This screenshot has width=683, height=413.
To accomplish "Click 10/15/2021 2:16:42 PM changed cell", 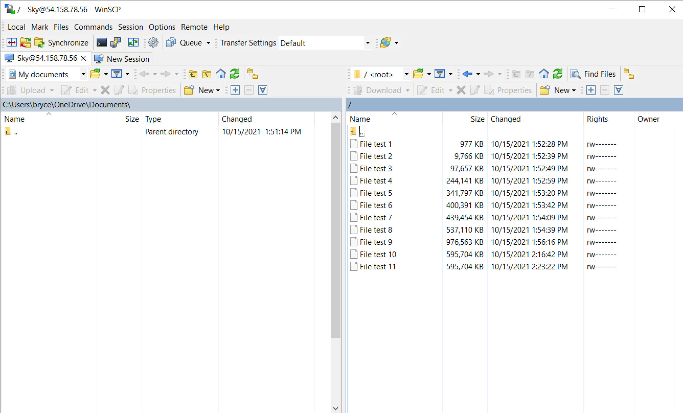I will coord(529,255).
